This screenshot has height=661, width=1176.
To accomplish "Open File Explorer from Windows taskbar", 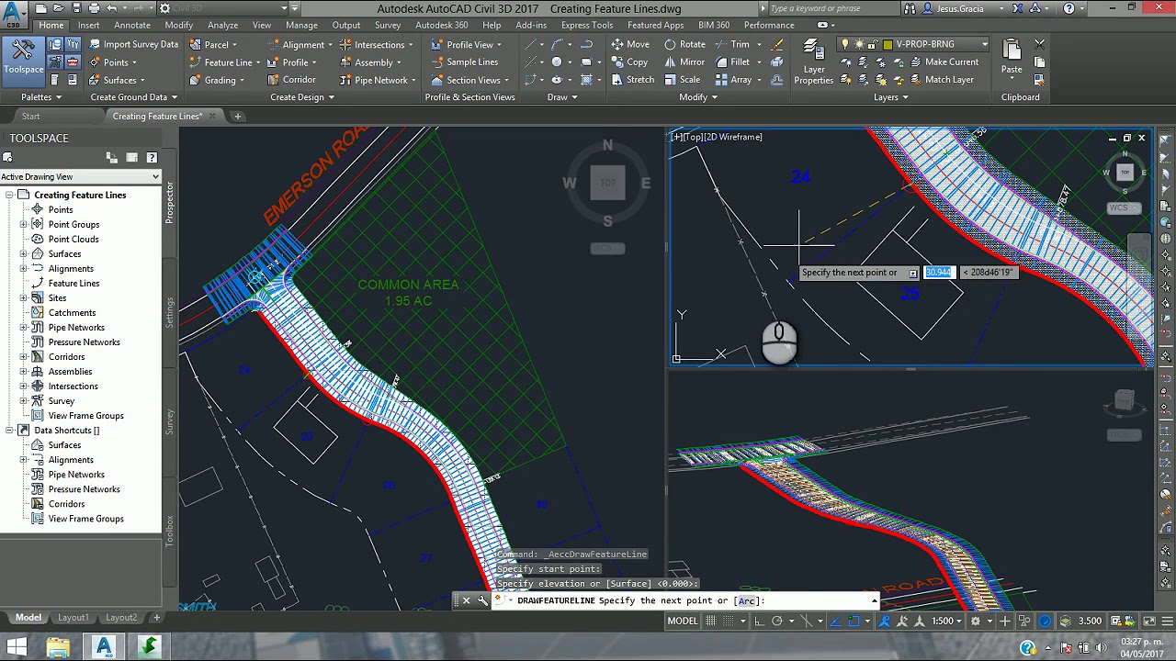I will [58, 647].
